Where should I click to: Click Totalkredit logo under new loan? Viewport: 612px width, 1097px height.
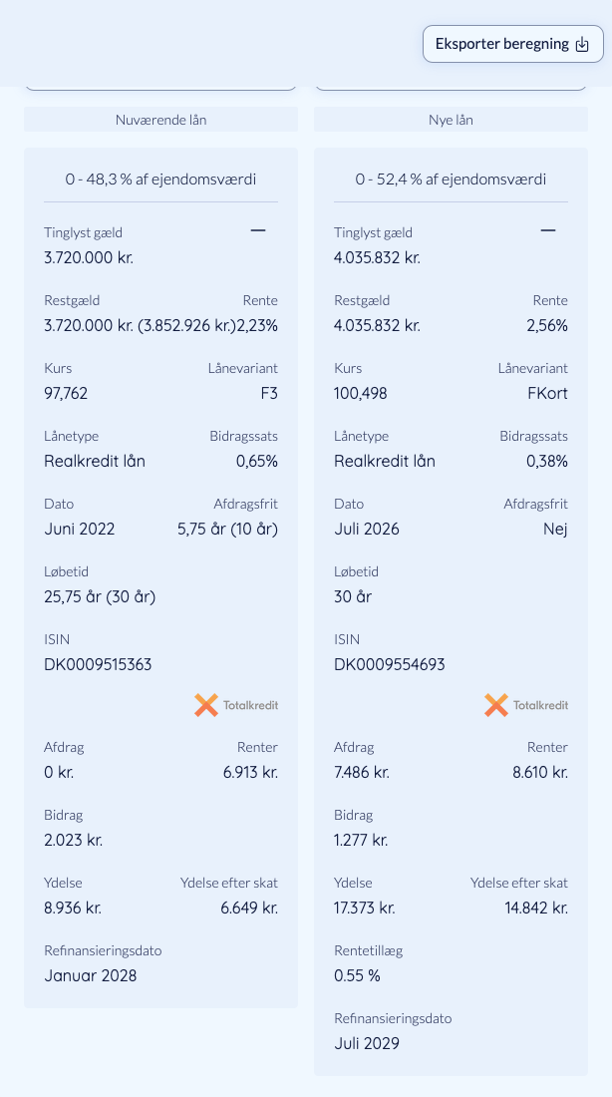526,705
